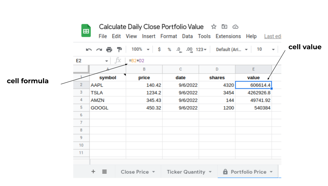Select column C header
The image size is (328, 186).
tap(180, 69)
